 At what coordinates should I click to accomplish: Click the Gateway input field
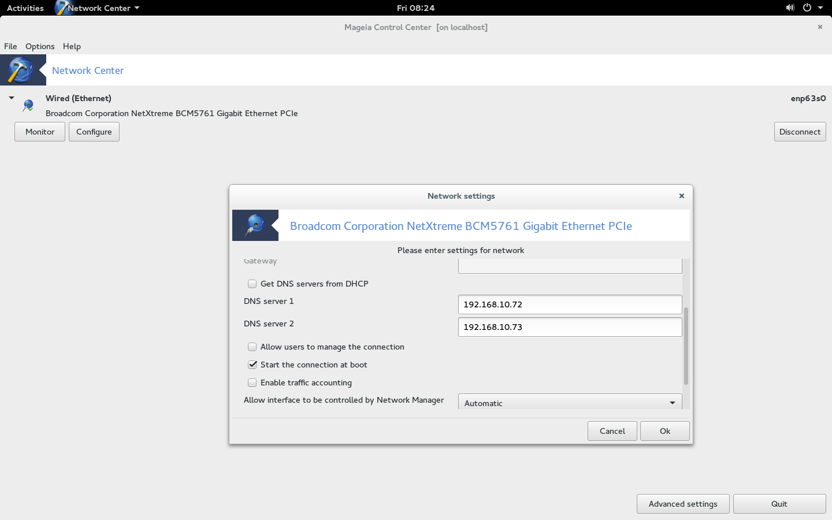click(x=570, y=266)
